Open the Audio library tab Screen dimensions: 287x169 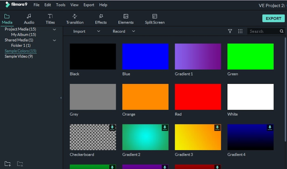tap(29, 19)
